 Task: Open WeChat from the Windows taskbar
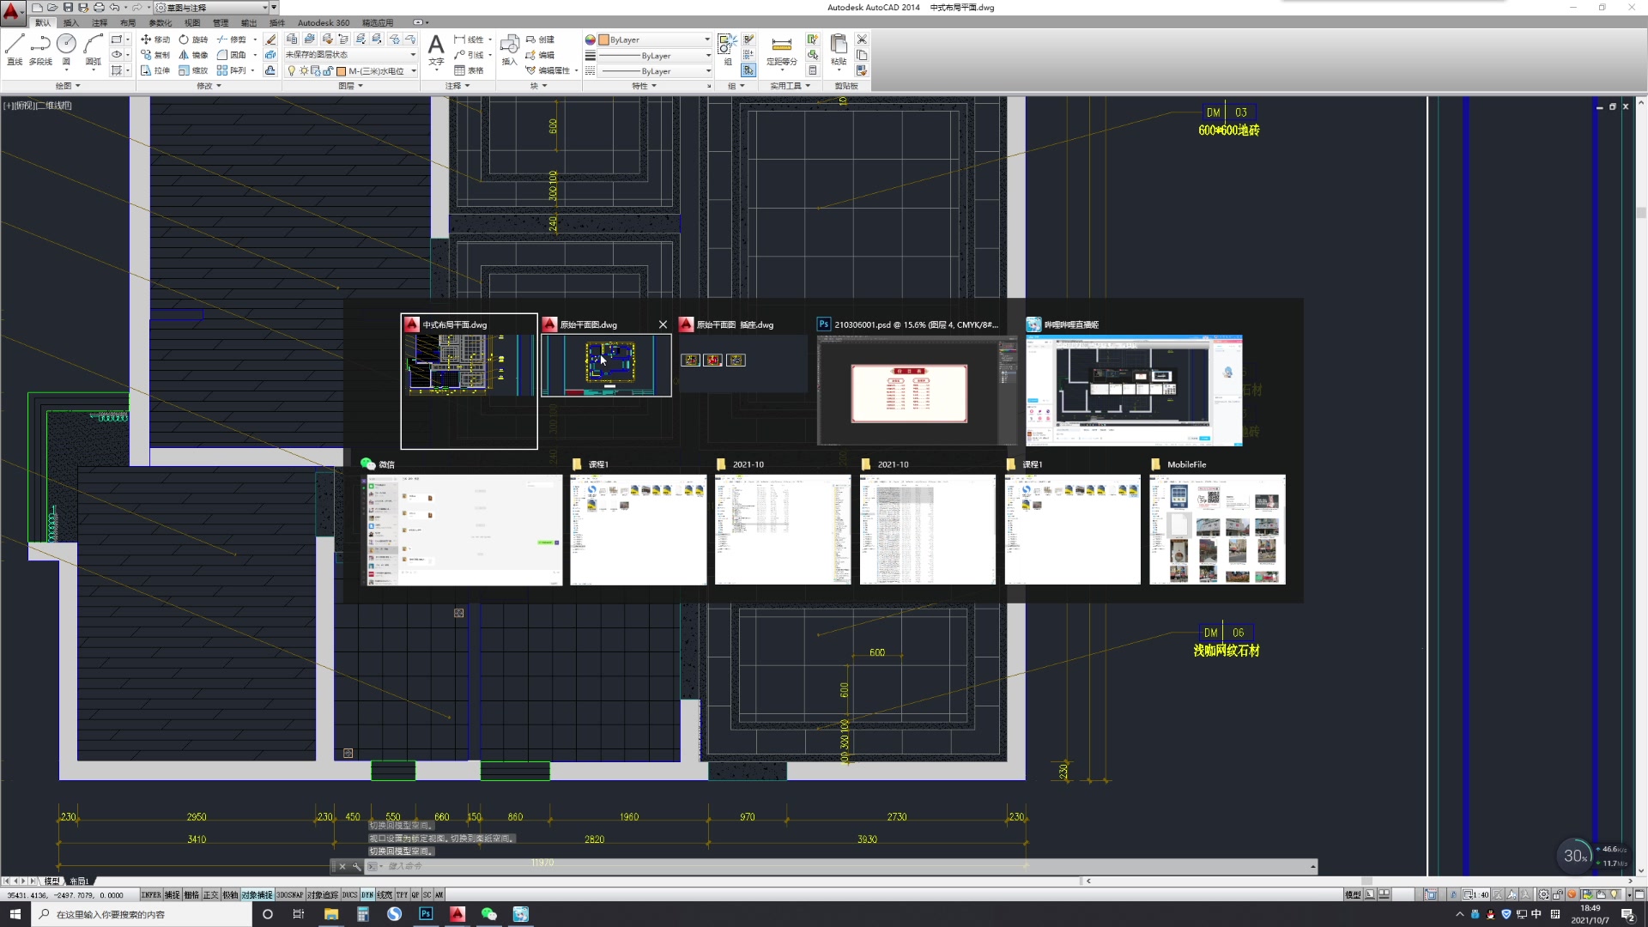tap(489, 914)
